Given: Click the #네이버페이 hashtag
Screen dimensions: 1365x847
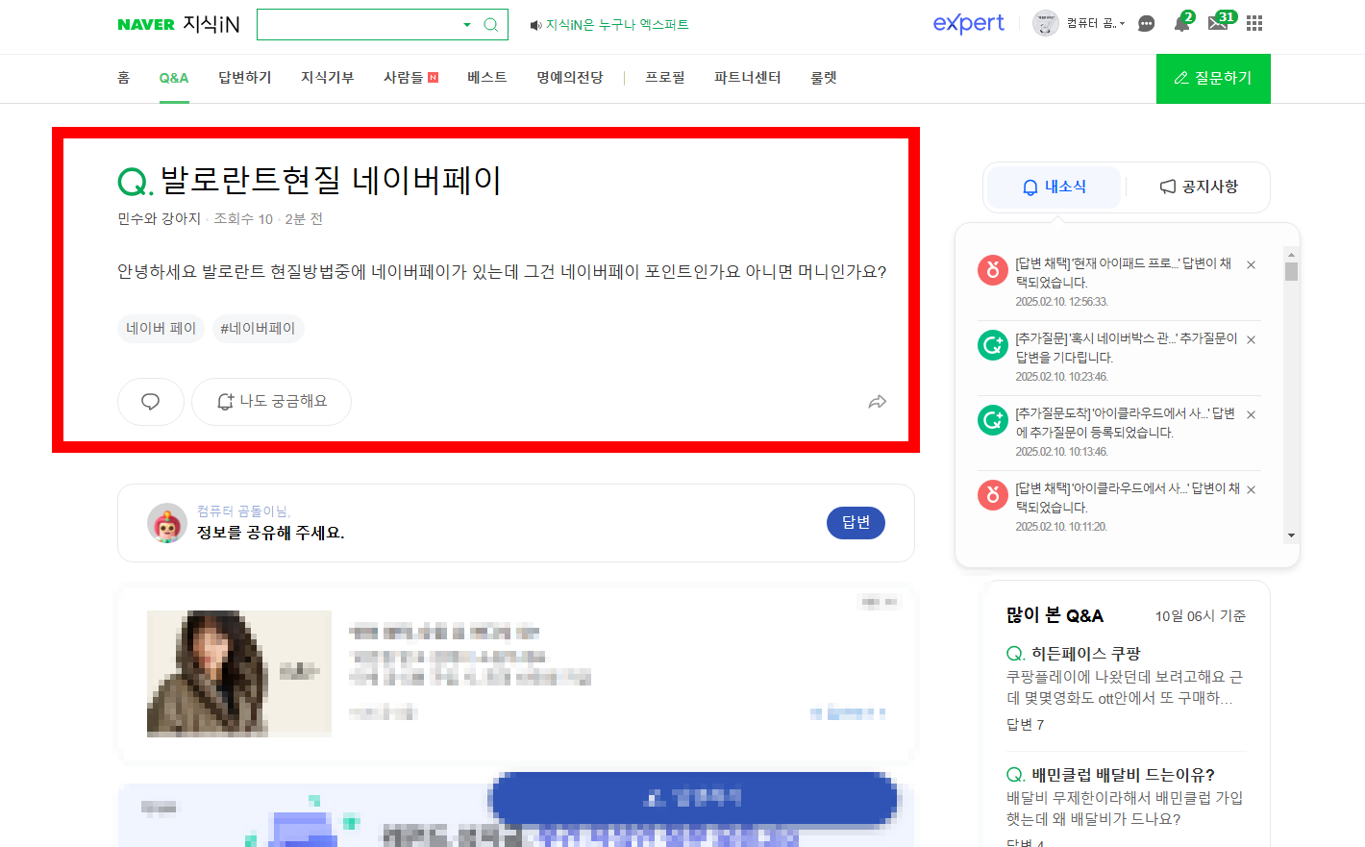Looking at the screenshot, I should pyautogui.click(x=258, y=329).
